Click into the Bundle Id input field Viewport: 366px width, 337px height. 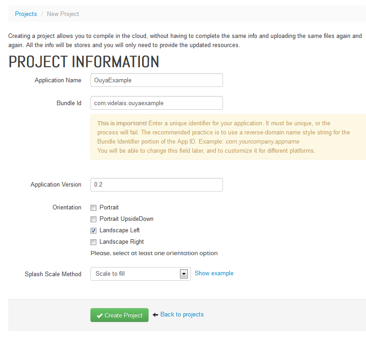[x=156, y=103]
